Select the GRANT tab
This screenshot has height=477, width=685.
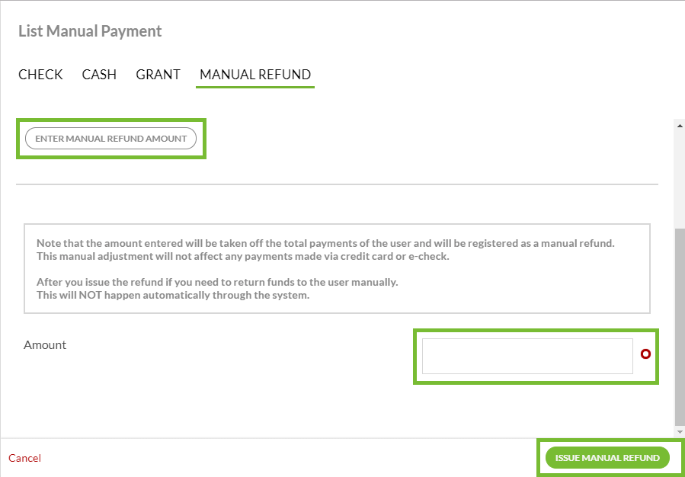click(158, 75)
